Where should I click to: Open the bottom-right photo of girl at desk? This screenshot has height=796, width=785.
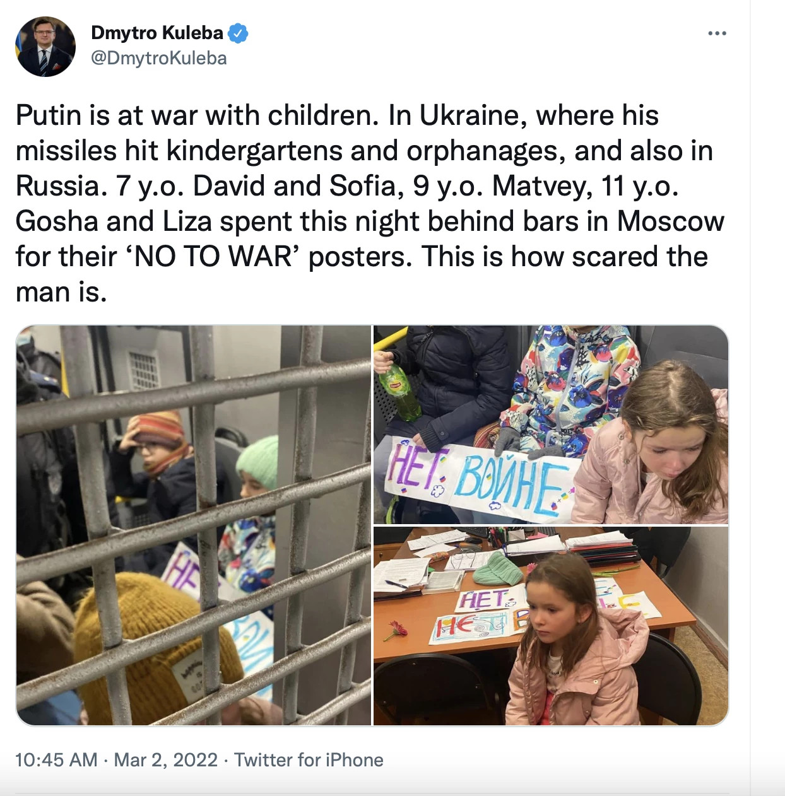[x=551, y=626]
